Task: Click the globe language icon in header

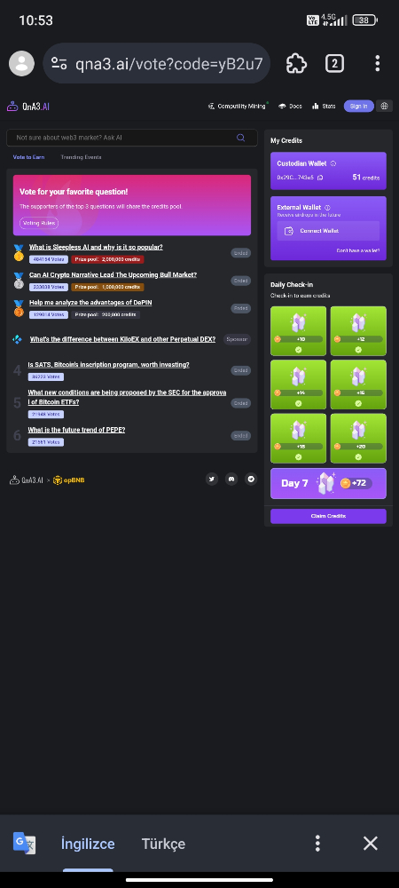Action: pyautogui.click(x=384, y=106)
